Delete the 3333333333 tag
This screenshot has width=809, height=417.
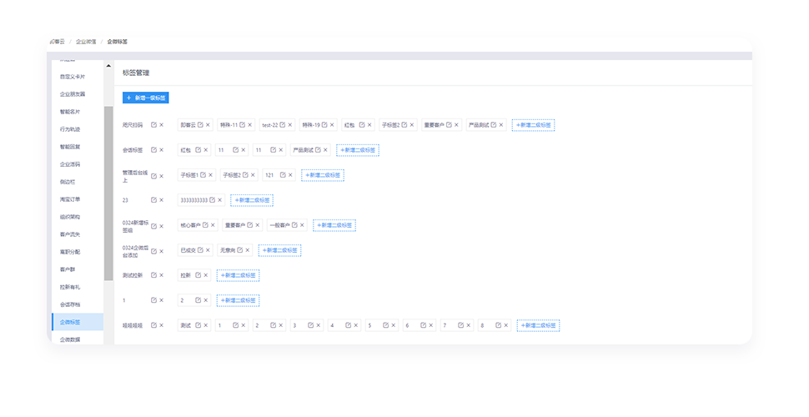pyautogui.click(x=221, y=200)
